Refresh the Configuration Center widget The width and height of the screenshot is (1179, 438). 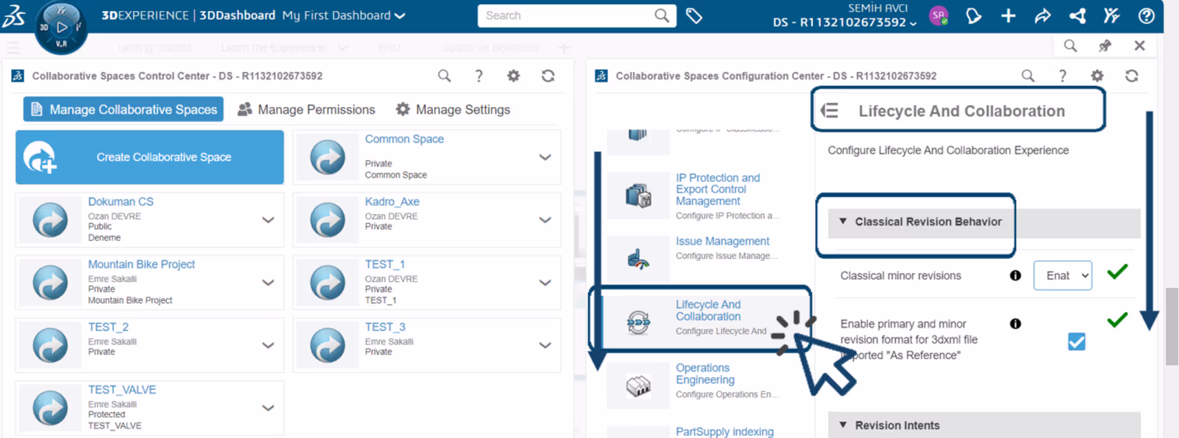pyautogui.click(x=1132, y=75)
